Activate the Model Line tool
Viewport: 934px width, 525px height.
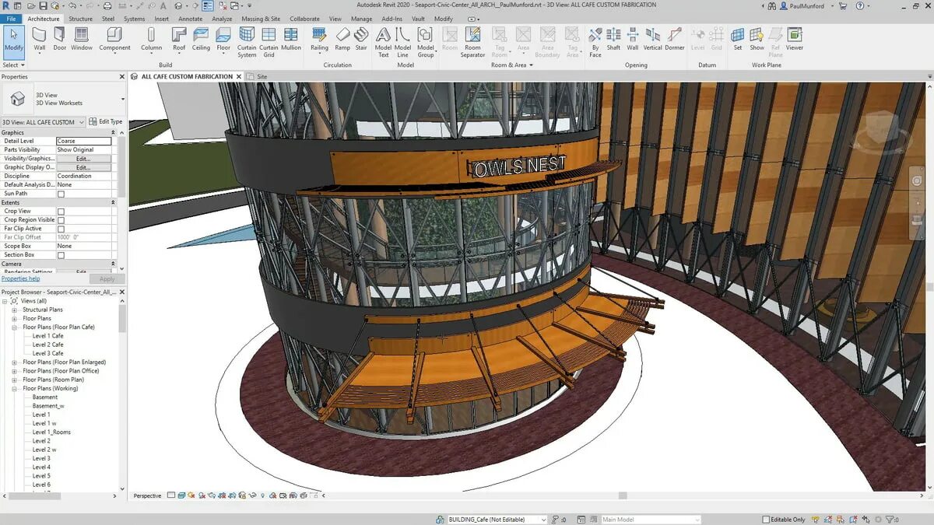tap(402, 43)
